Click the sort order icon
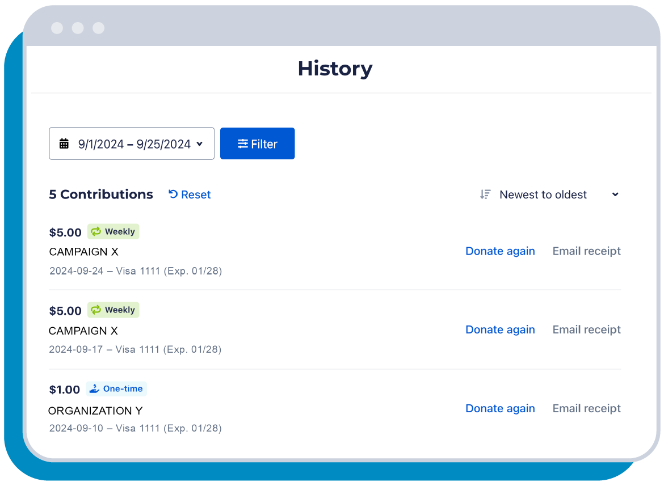Image resolution: width=664 pixels, height=482 pixels. pyautogui.click(x=485, y=195)
